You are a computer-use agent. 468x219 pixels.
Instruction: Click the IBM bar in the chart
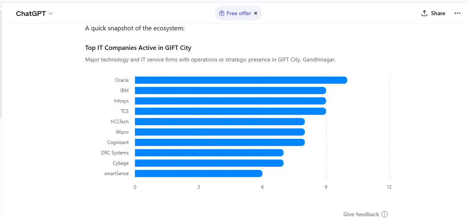pos(230,91)
